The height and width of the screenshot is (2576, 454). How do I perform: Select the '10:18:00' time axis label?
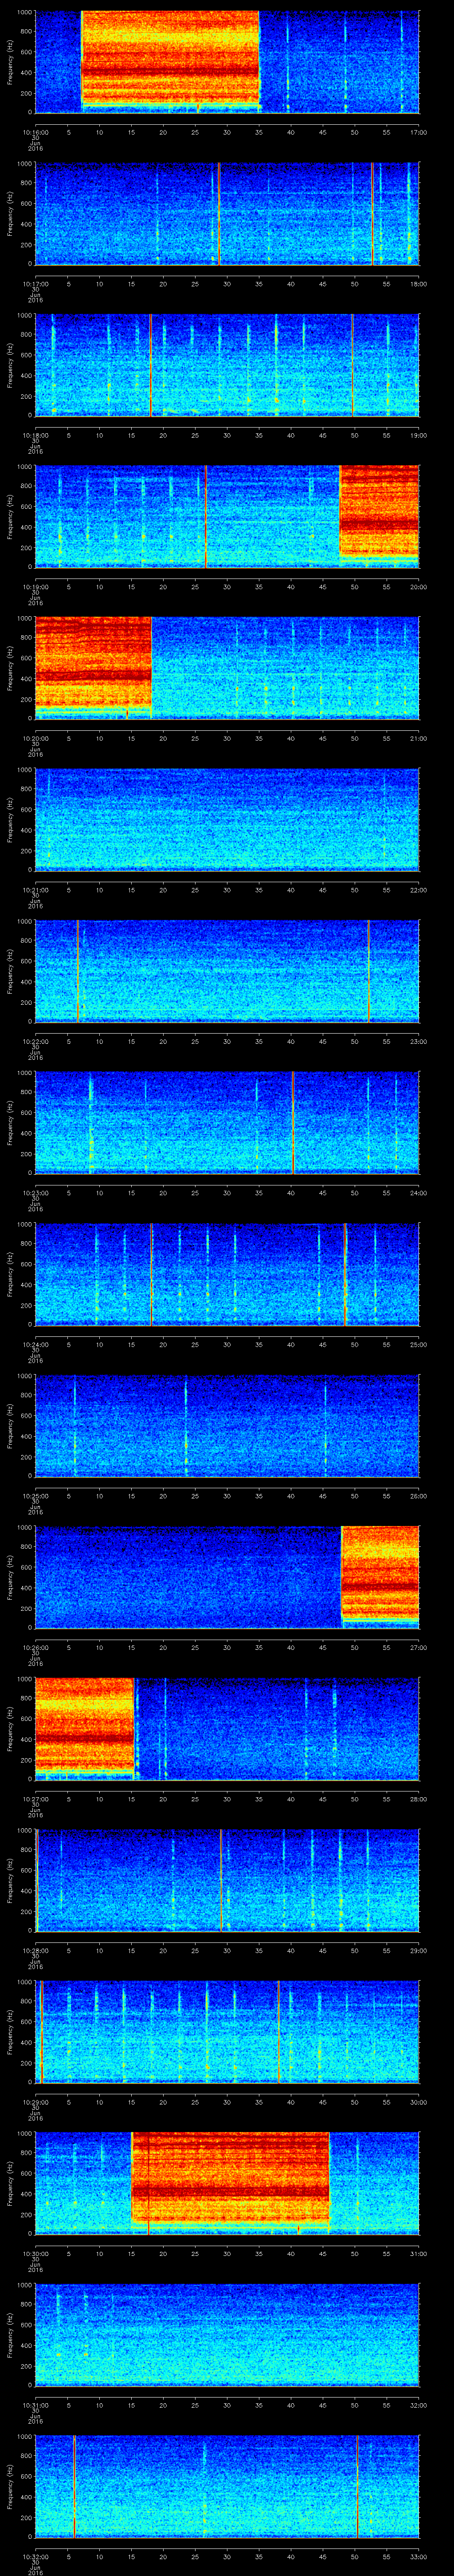35,435
